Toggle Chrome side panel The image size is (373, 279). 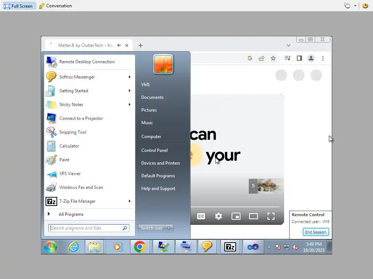point(299,58)
